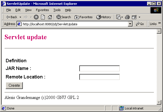This screenshot has width=163, height=112.
Task: Show the History pane
Action: tap(103, 17)
